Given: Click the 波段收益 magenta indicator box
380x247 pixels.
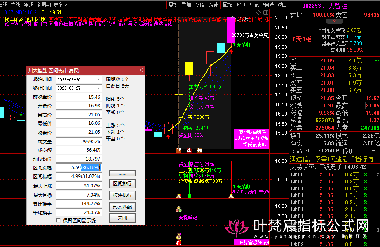Looking at the screenshot, I should (252, 138).
